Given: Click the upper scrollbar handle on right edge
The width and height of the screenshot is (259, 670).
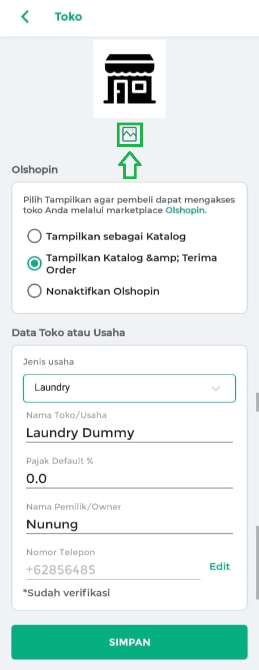Looking at the screenshot, I should point(257,402).
